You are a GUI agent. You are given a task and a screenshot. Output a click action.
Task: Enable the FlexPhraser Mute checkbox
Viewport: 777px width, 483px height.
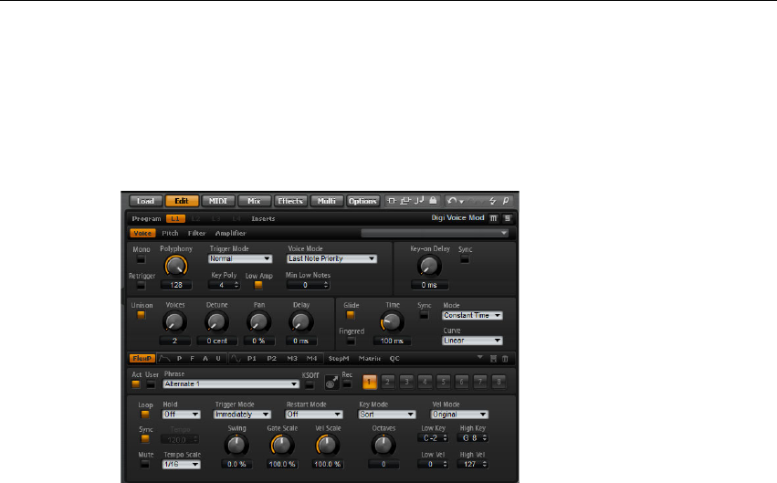144,464
